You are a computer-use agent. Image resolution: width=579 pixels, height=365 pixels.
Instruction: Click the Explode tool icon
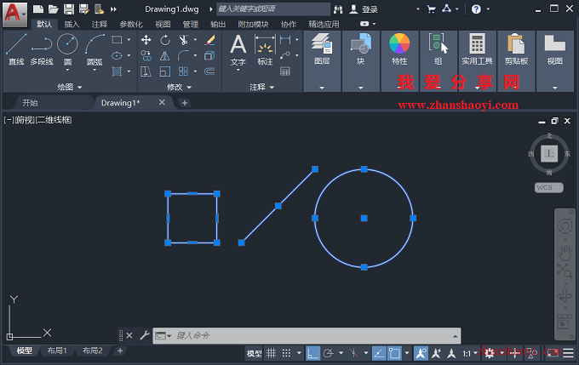point(209,55)
